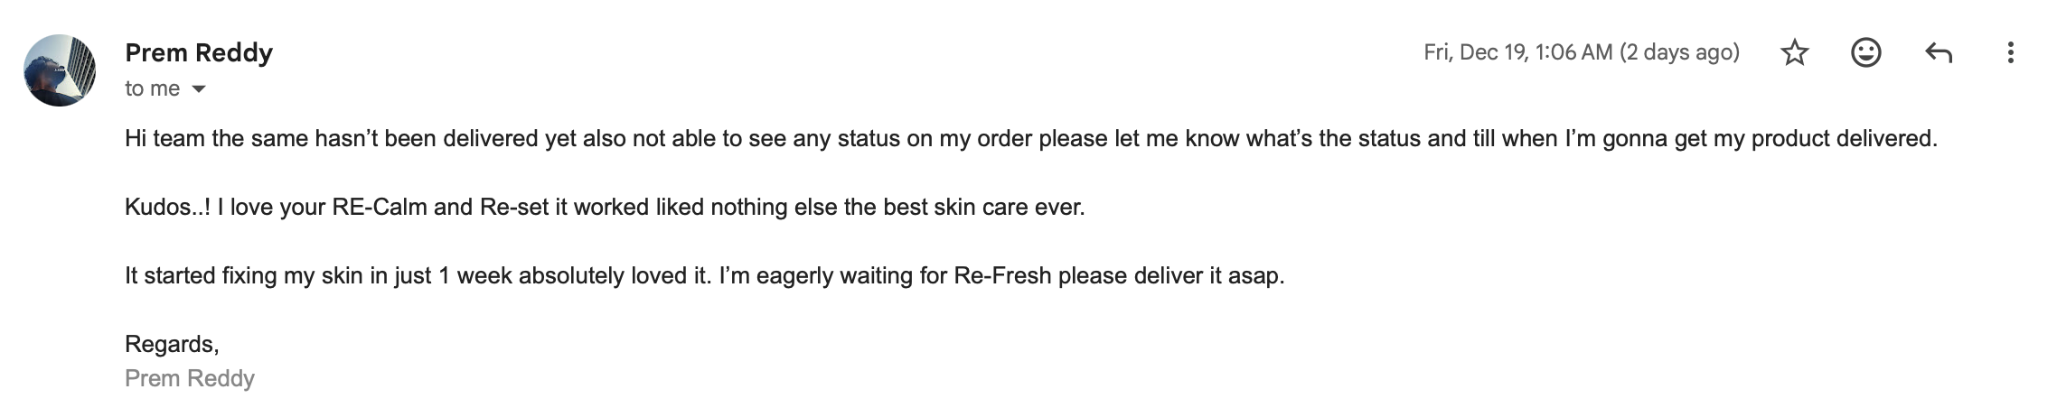
Task: Open the More options three-dot menu
Action: tap(2010, 53)
